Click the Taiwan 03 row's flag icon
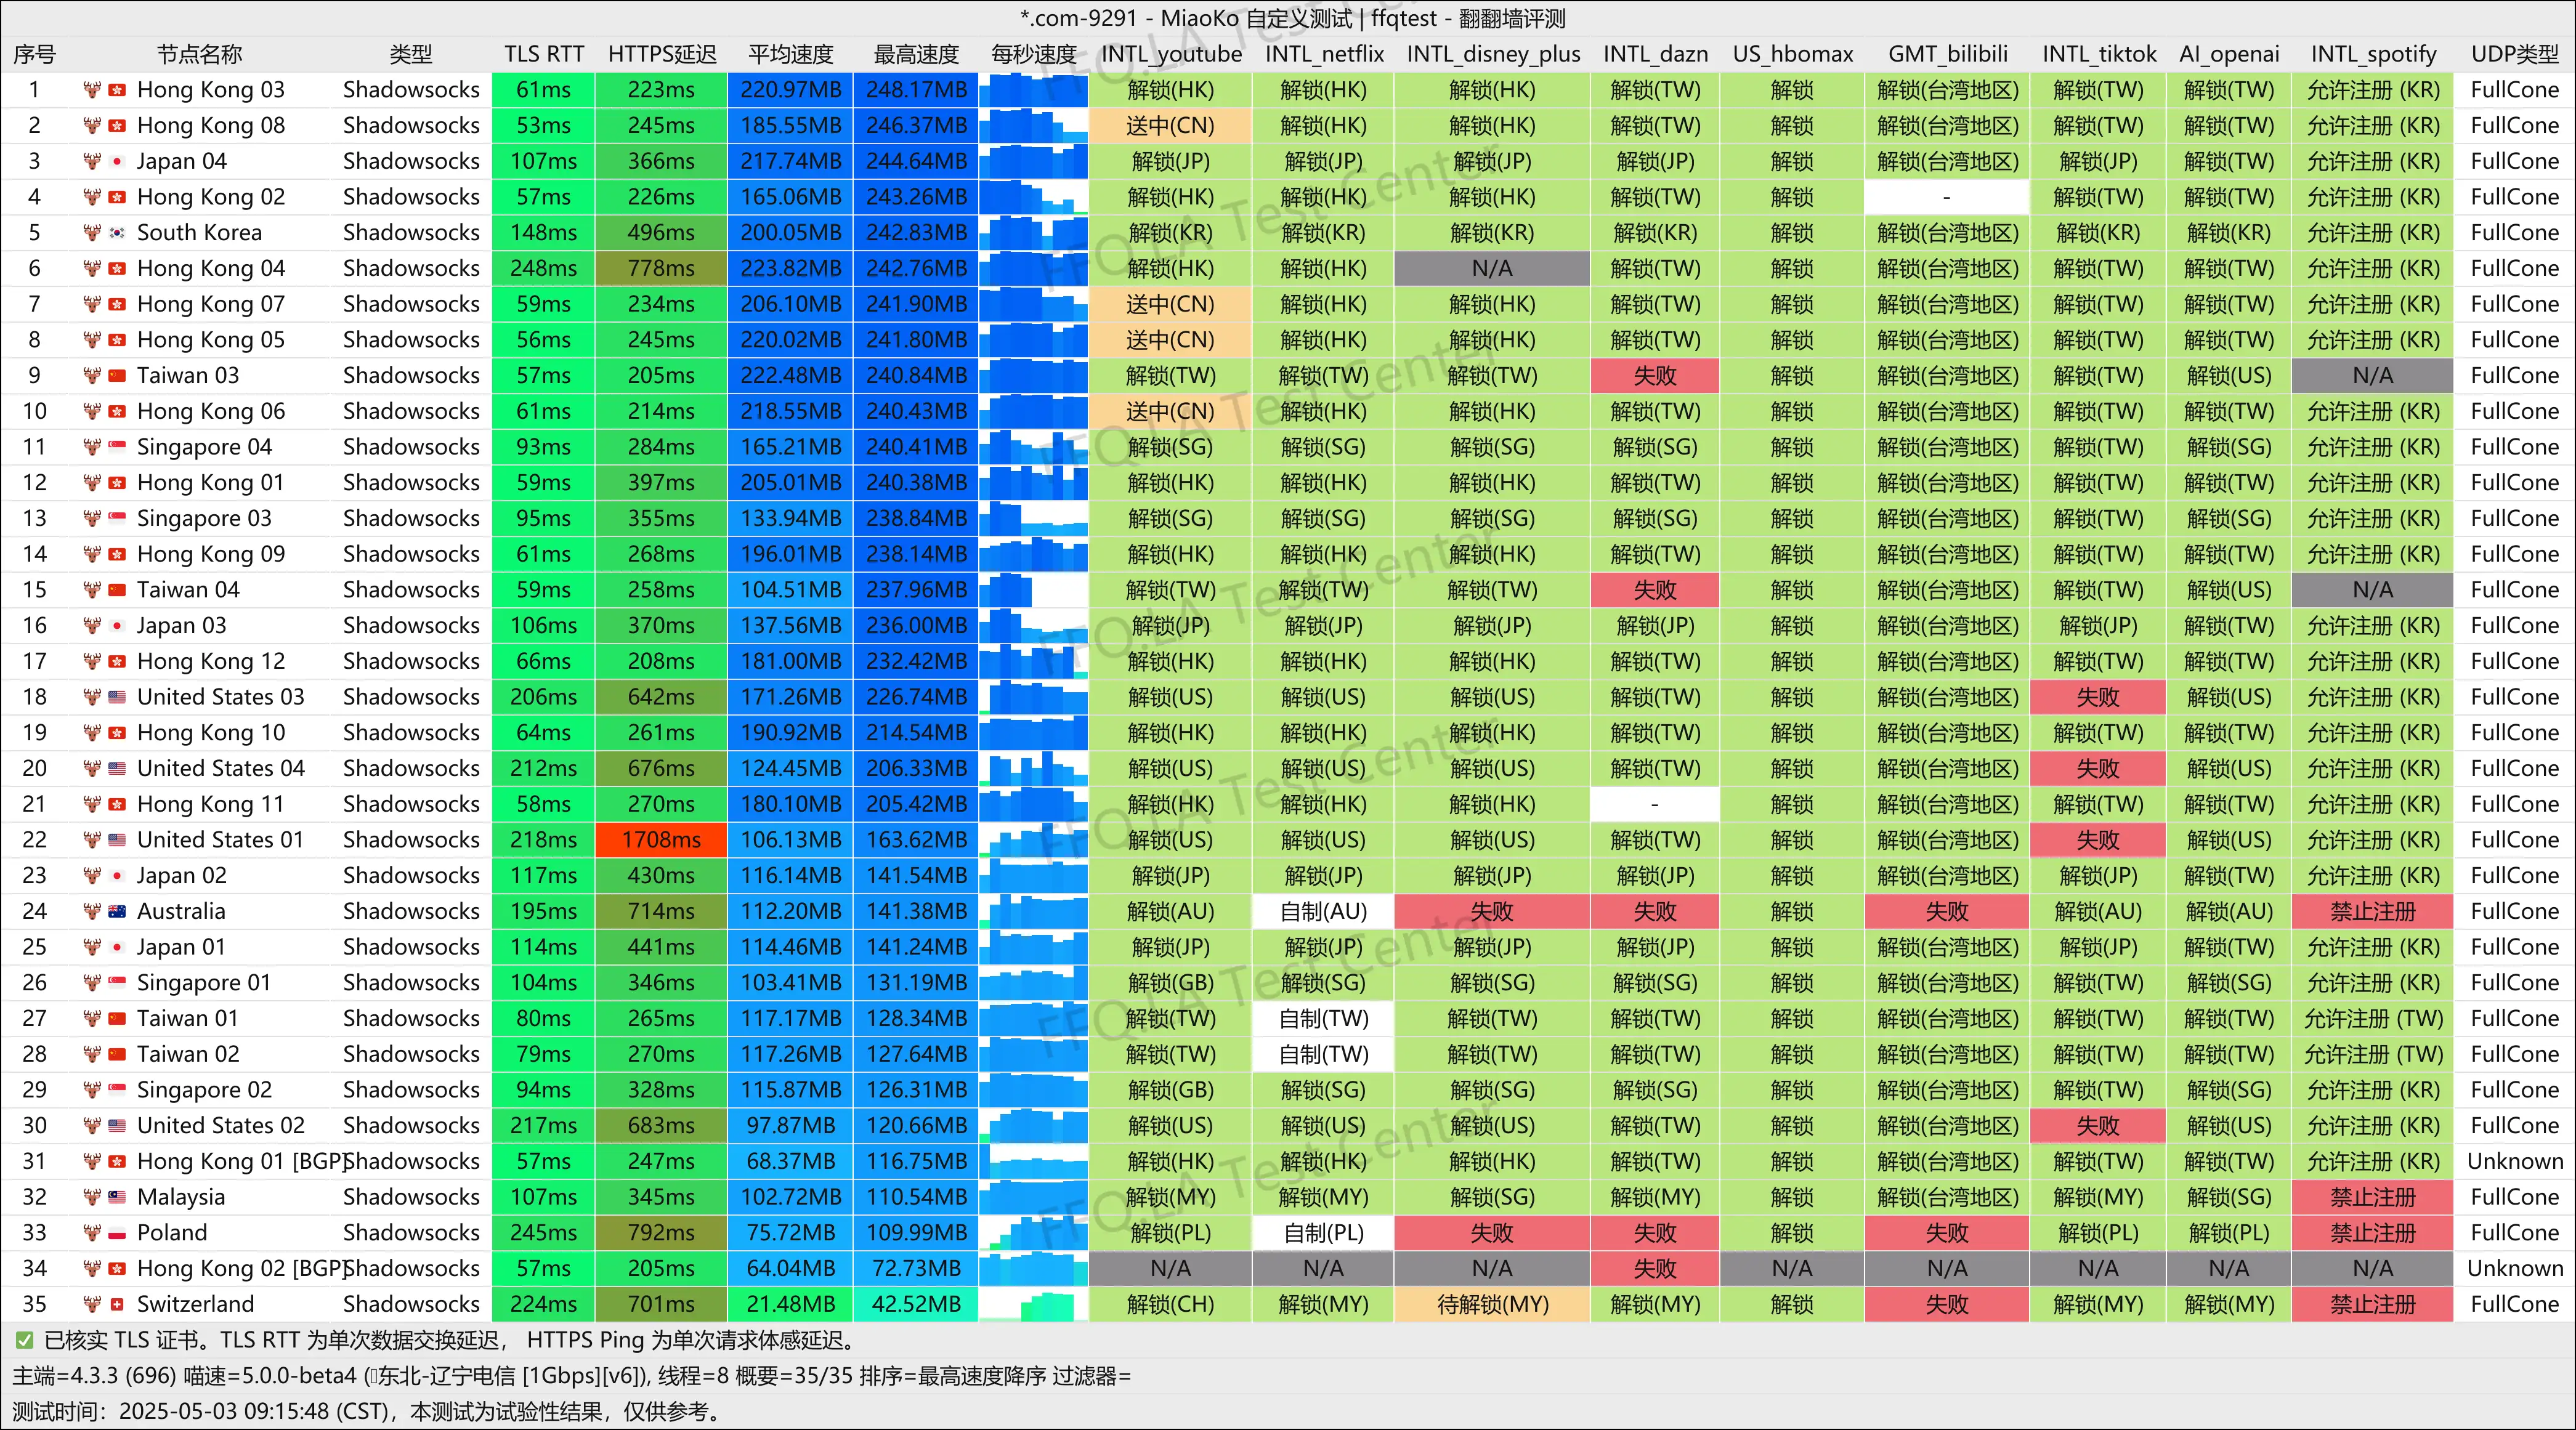The width and height of the screenshot is (2576, 1430). (117, 376)
